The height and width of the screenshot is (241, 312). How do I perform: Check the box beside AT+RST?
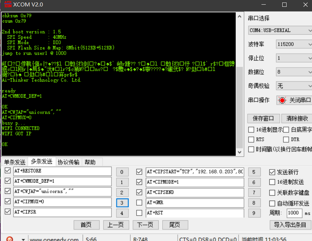(x=139, y=213)
